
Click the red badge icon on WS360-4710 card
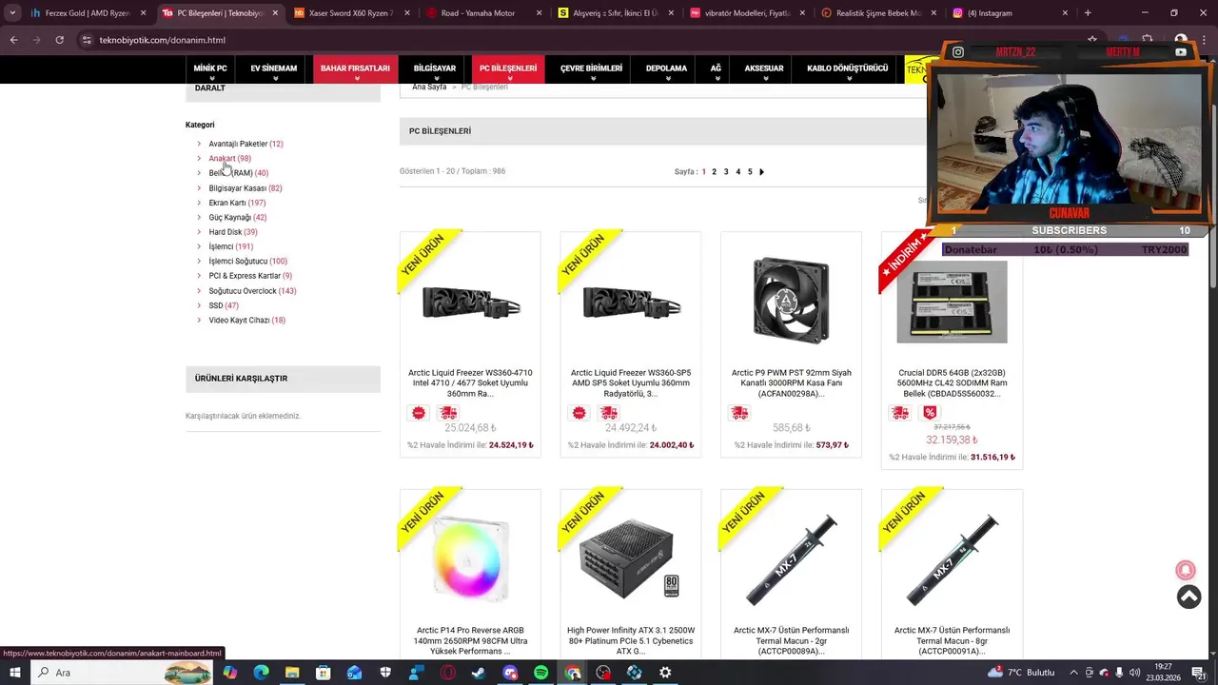click(x=419, y=412)
